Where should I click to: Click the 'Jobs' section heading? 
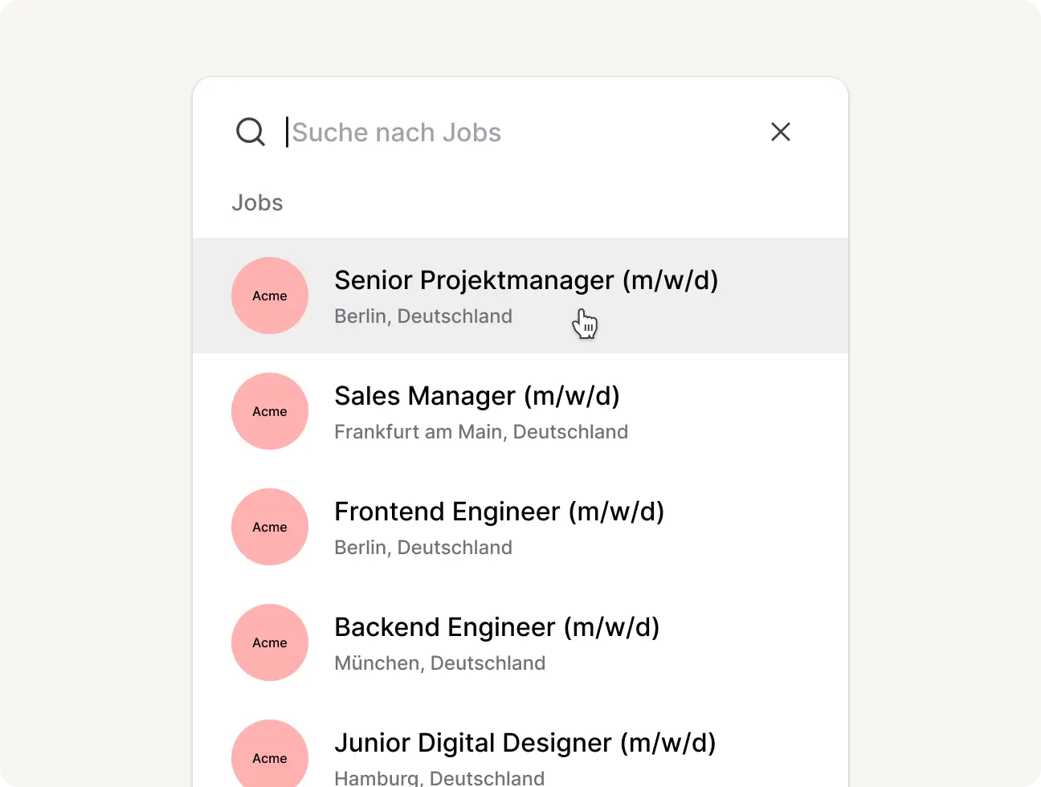(x=257, y=203)
